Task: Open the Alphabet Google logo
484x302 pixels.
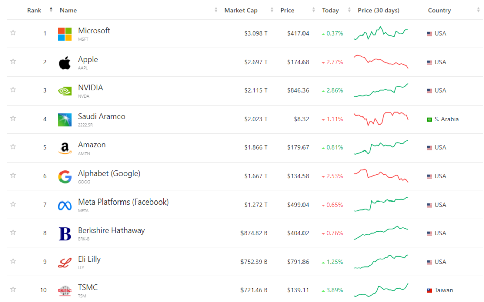Action: coord(65,177)
